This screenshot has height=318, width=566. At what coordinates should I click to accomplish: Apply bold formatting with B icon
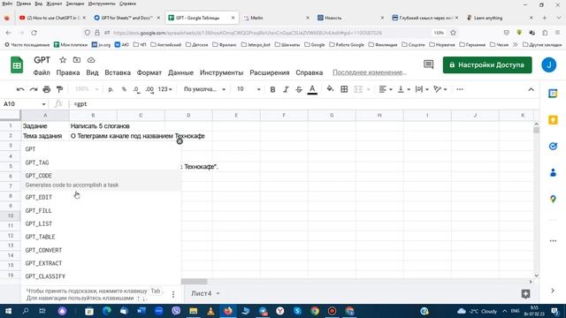click(272, 89)
